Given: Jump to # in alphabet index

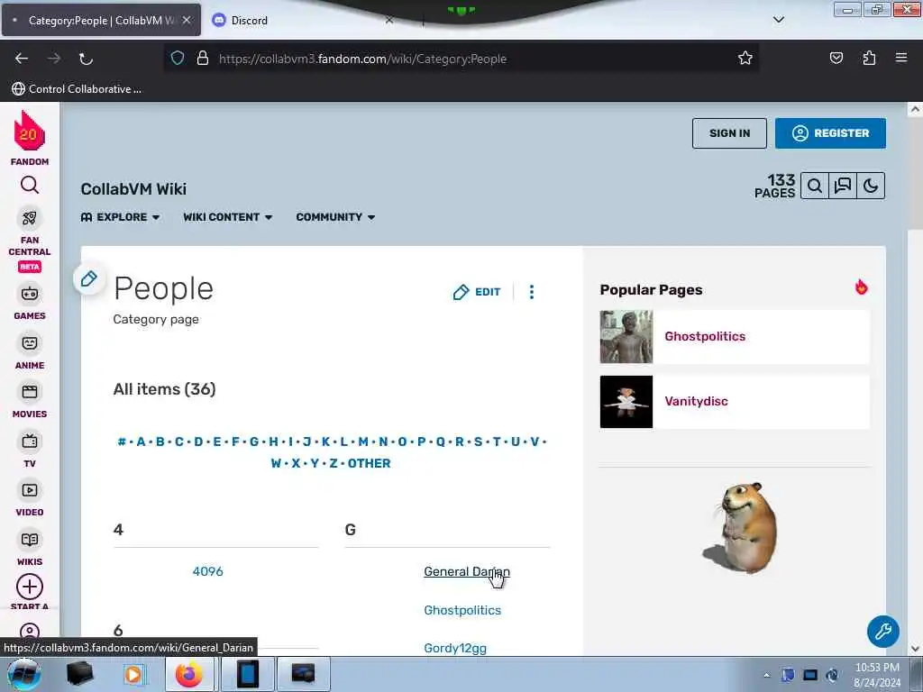Looking at the screenshot, I should click(122, 442).
